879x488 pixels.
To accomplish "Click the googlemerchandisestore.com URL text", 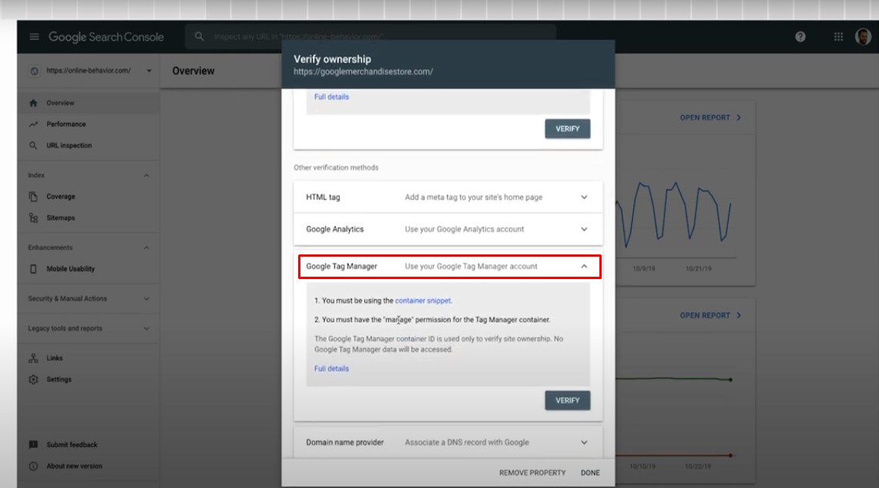I will tap(364, 72).
